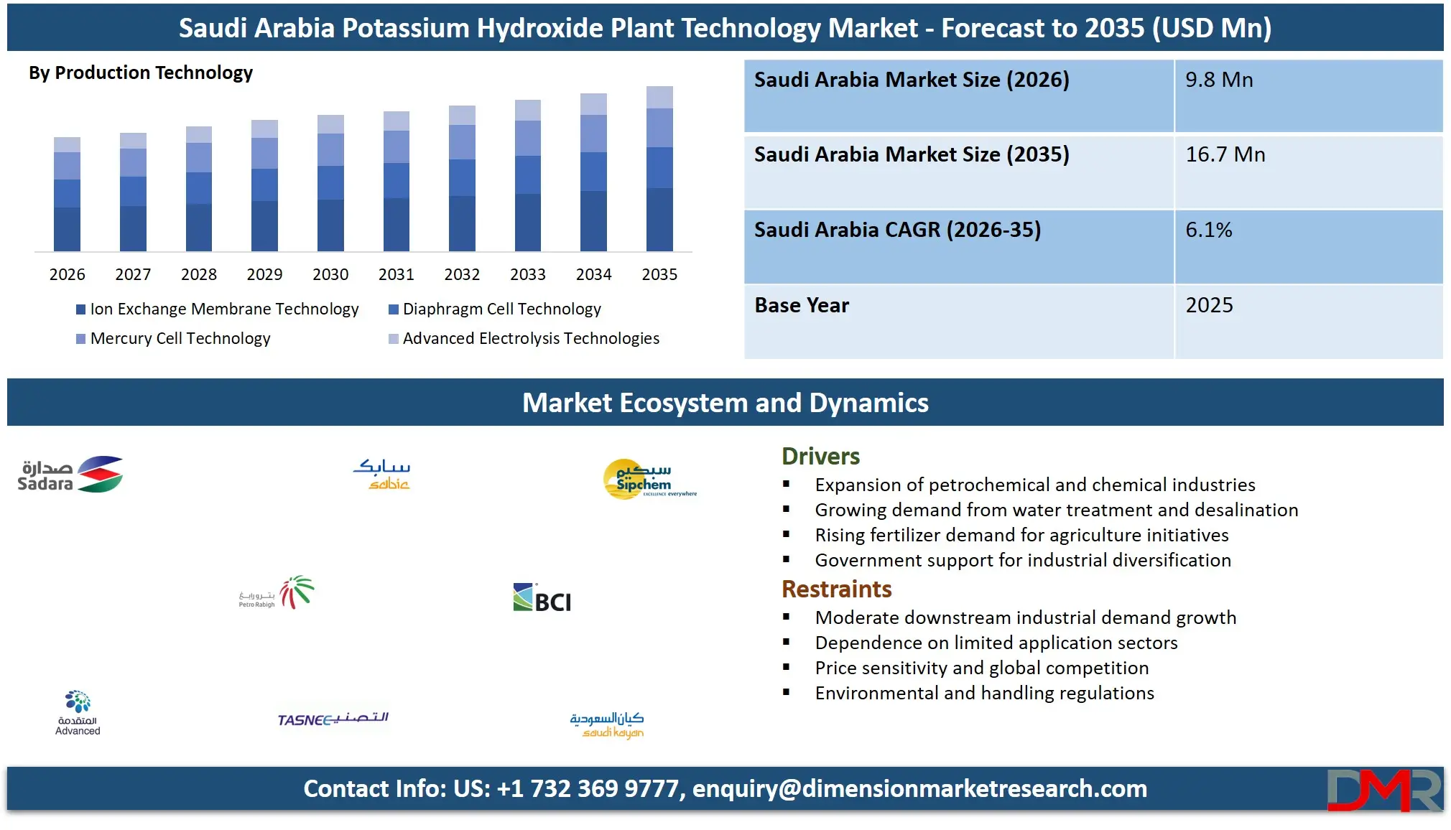Image resolution: width=1451 pixels, height=830 pixels.
Task: Select the SABIC logo
Action: point(383,472)
